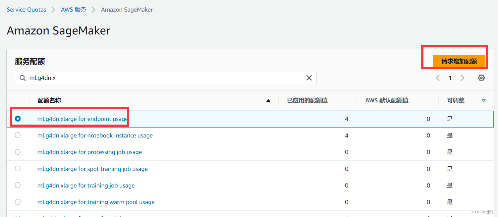Click the 服务配额 panel heading
This screenshot has height=217, width=498.
[30, 61]
